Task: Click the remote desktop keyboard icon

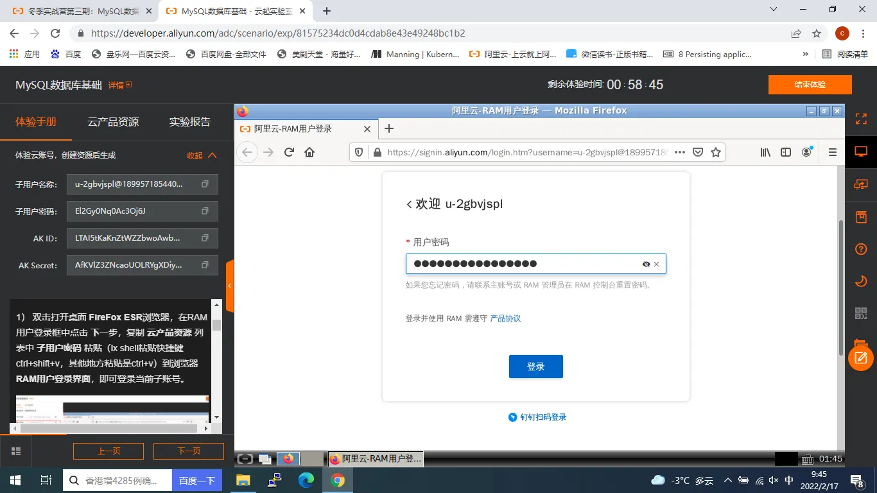Action: point(808,459)
